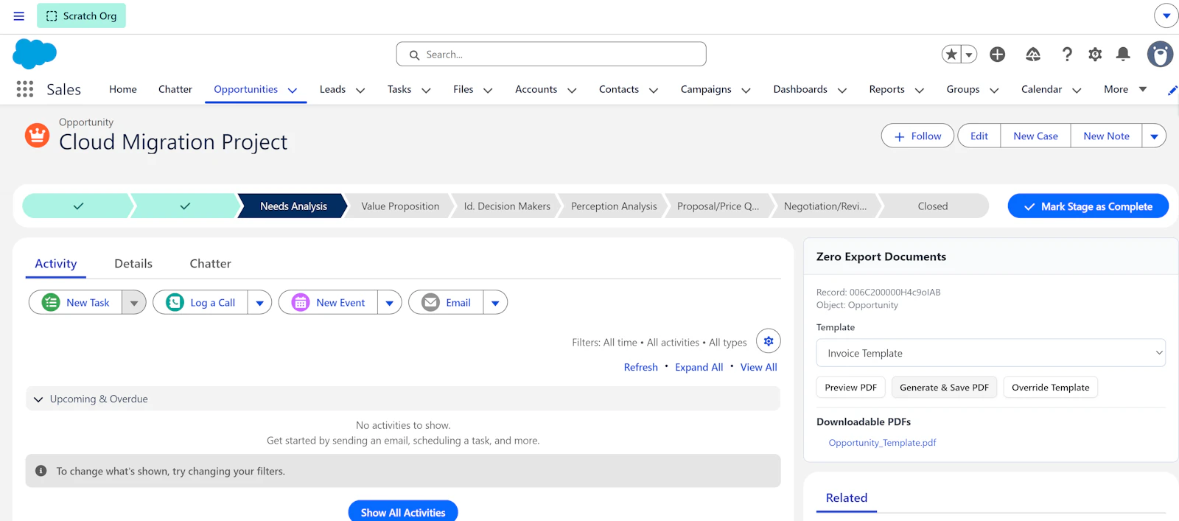The height and width of the screenshot is (521, 1179).
Task: Switch to the Details tab
Action: pos(133,263)
